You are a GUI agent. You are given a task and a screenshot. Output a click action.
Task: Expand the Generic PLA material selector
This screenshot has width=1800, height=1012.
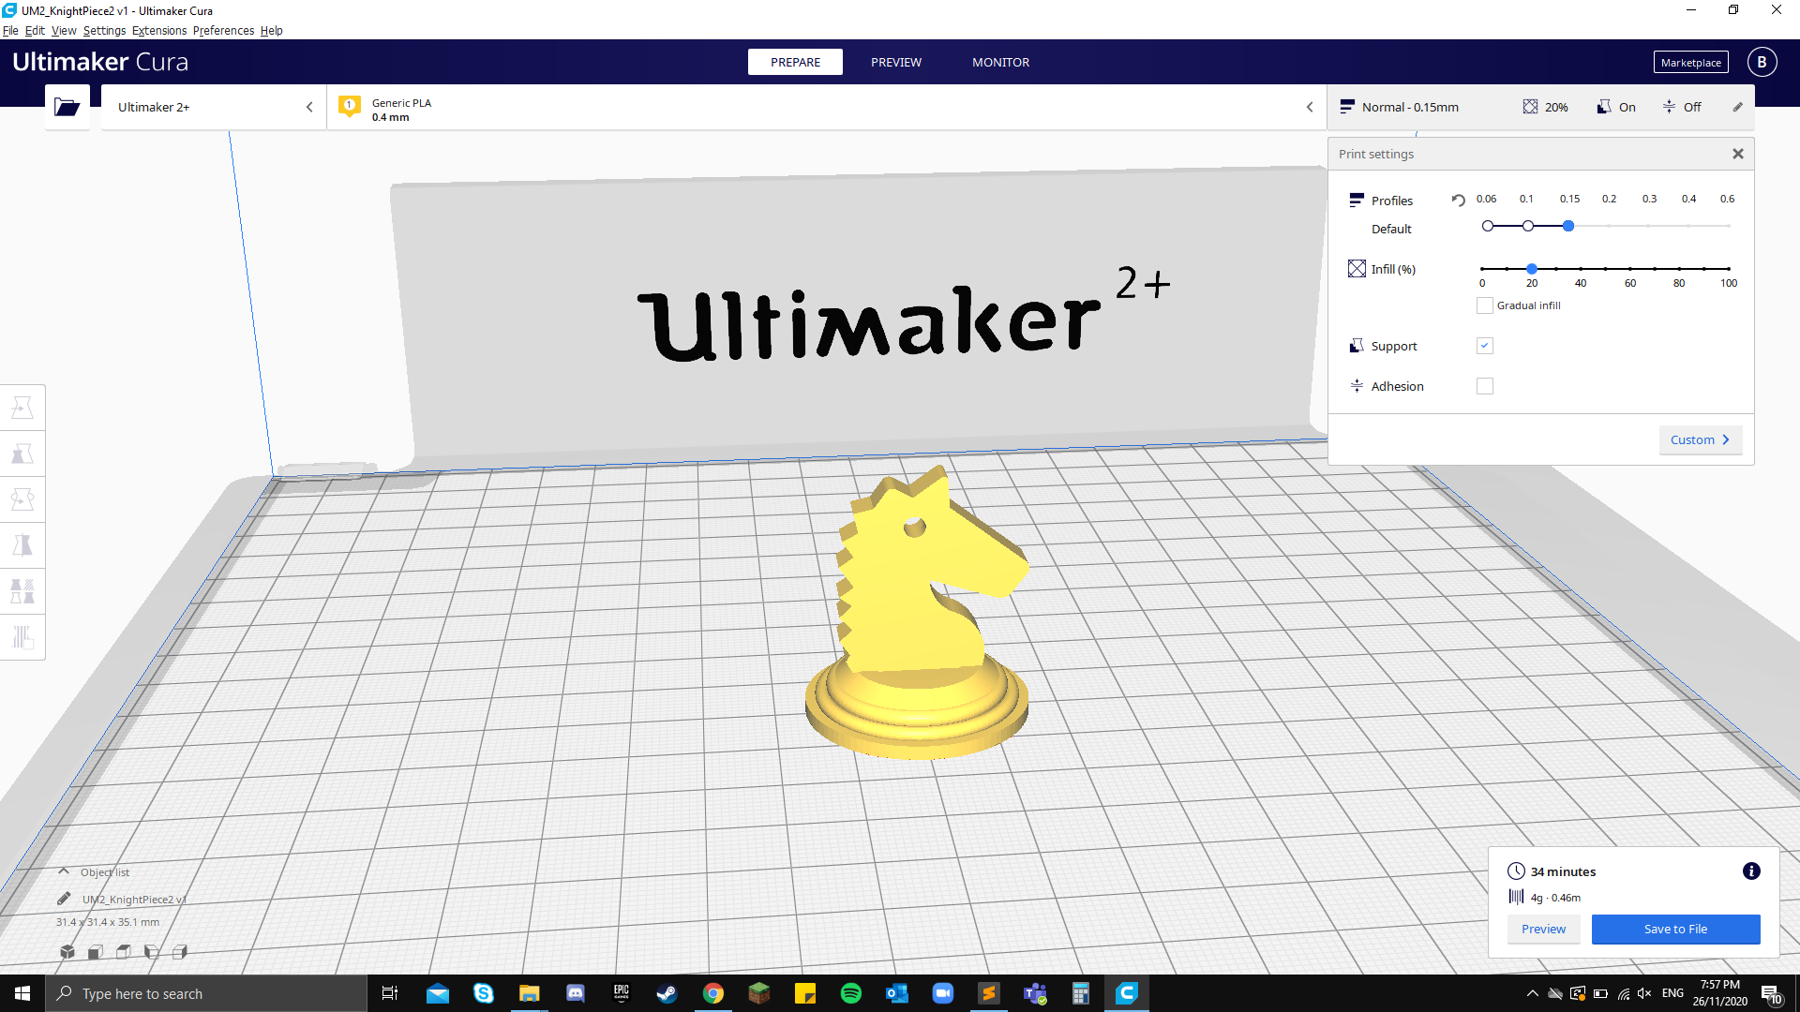[x=827, y=107]
